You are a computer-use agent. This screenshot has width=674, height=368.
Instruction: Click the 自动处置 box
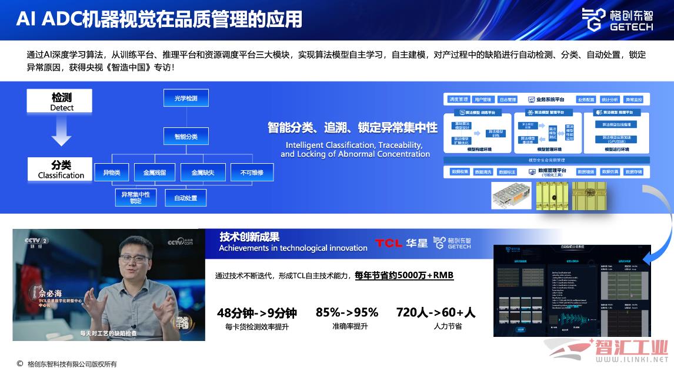point(186,198)
